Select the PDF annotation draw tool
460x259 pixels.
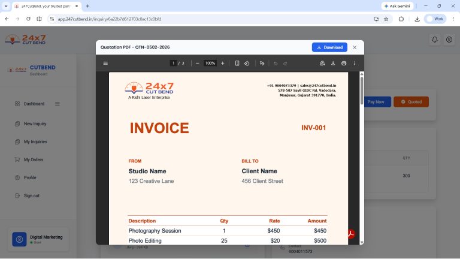tap(262, 63)
